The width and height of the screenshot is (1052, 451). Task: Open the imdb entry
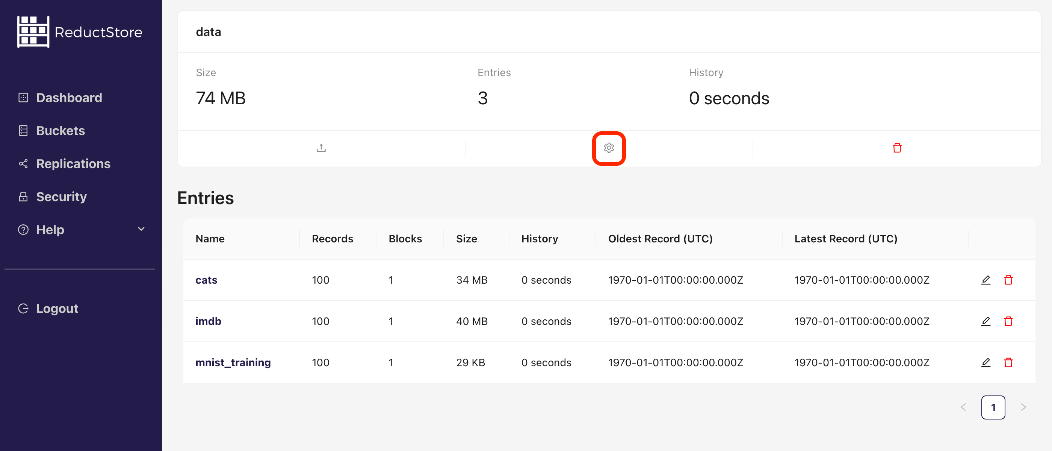(208, 321)
